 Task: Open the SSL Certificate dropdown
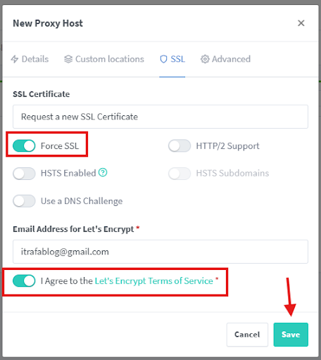pos(160,117)
